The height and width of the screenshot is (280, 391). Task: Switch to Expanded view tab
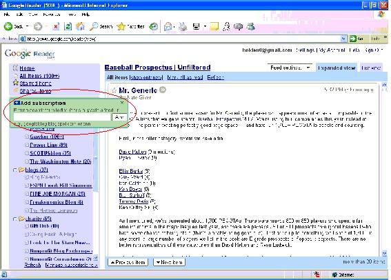(337, 68)
